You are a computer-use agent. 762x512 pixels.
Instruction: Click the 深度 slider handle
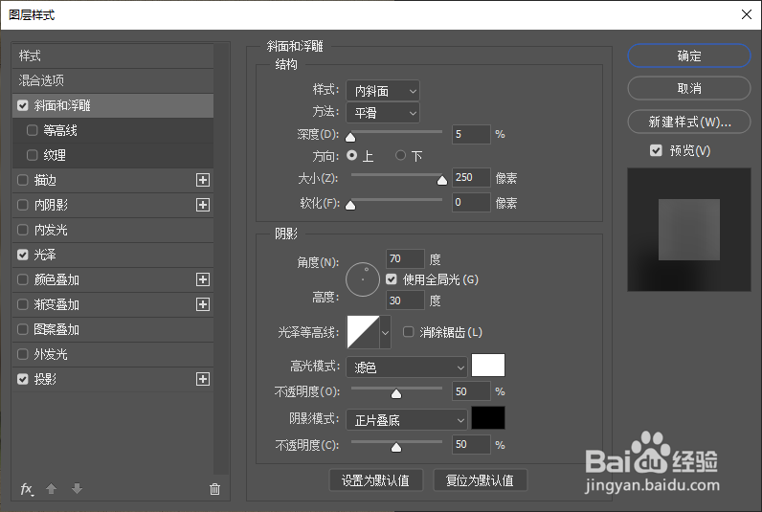click(x=350, y=137)
